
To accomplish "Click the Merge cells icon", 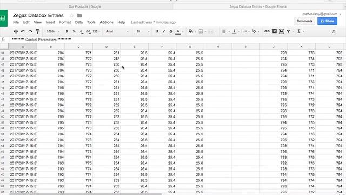I will [210, 31].
